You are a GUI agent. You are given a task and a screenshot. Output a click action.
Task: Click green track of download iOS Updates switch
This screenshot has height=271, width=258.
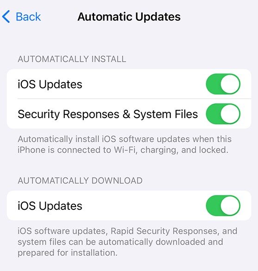[x=213, y=206]
